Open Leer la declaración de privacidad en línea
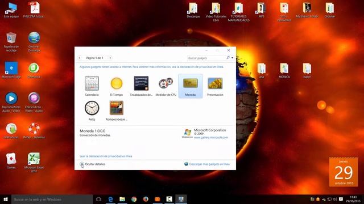The width and height of the screenshot is (364, 204). [x=106, y=156]
